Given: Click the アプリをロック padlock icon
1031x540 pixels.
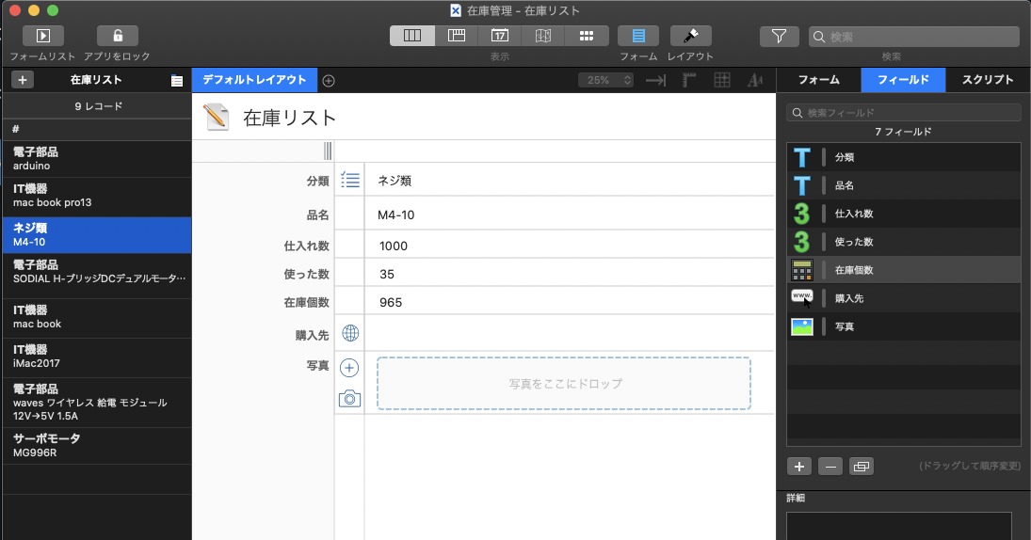Looking at the screenshot, I should [x=117, y=36].
